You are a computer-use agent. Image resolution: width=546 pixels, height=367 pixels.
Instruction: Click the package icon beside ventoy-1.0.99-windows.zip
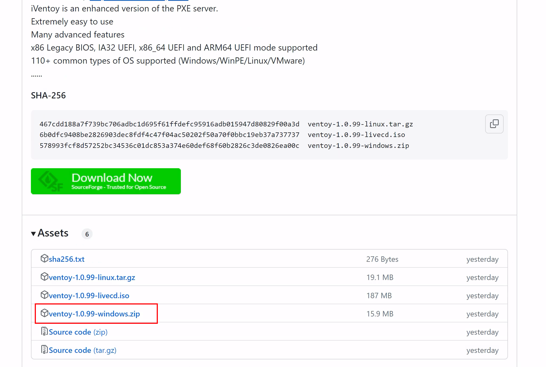pos(44,313)
